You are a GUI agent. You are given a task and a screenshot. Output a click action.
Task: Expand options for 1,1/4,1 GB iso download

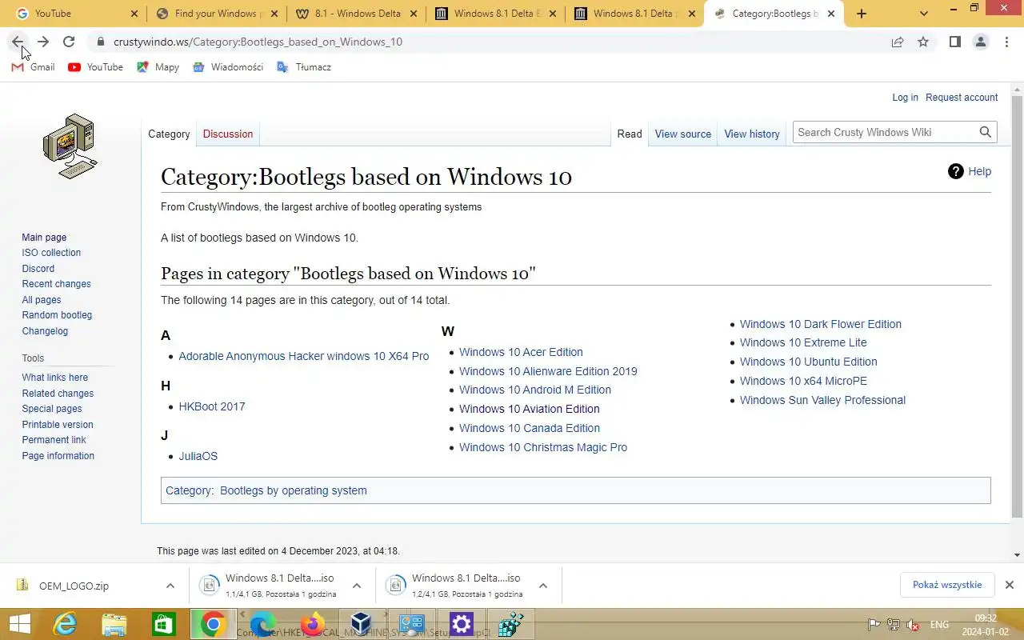coord(357,586)
